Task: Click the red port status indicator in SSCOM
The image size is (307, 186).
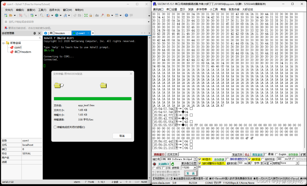Action: tap(154, 164)
